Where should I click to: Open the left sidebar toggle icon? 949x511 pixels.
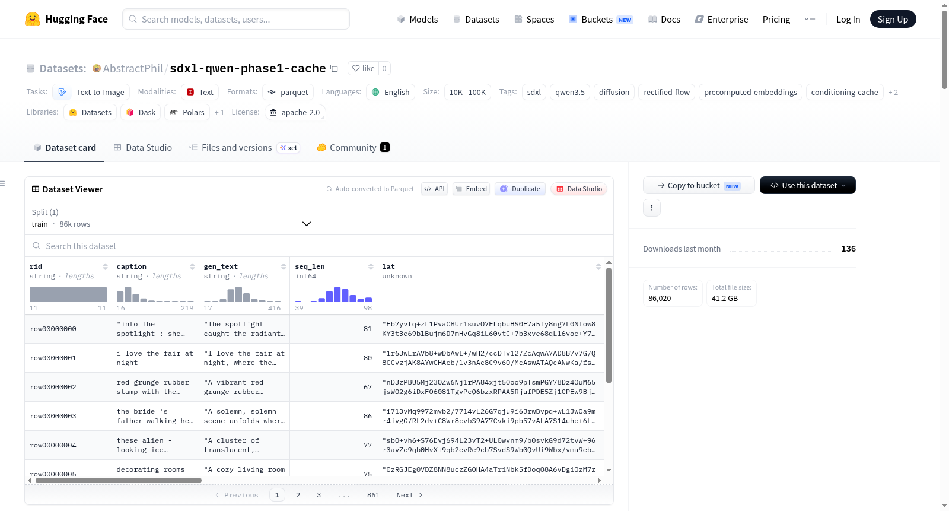[2, 183]
